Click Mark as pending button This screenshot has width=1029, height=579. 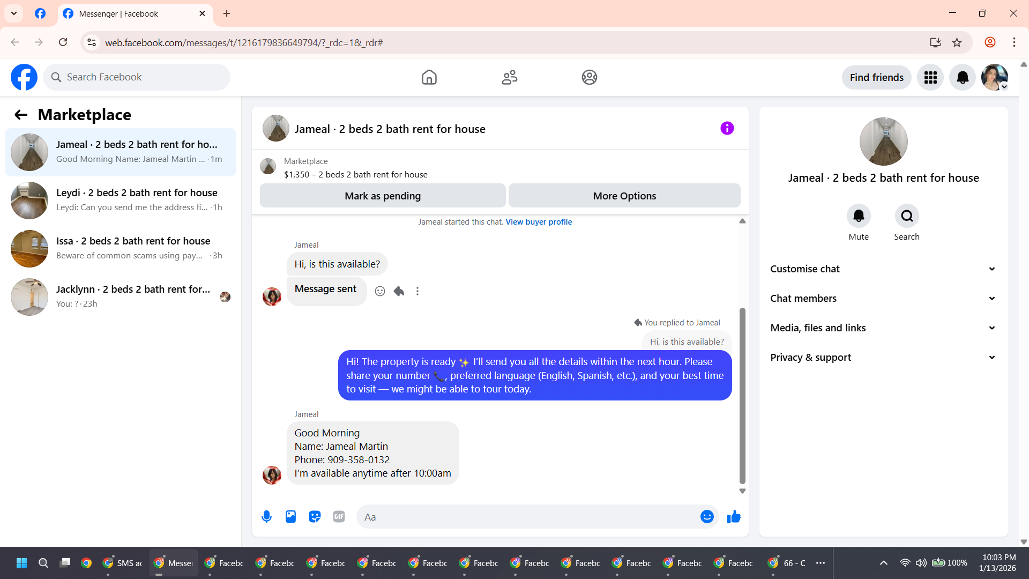383,196
